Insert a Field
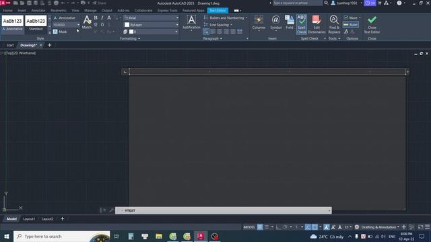The height and width of the screenshot is (242, 431). tap(290, 22)
